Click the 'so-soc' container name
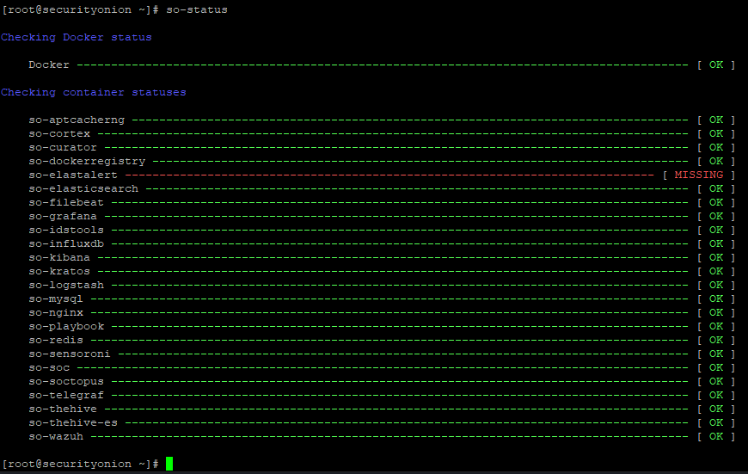This screenshot has height=474, width=748. (x=49, y=368)
